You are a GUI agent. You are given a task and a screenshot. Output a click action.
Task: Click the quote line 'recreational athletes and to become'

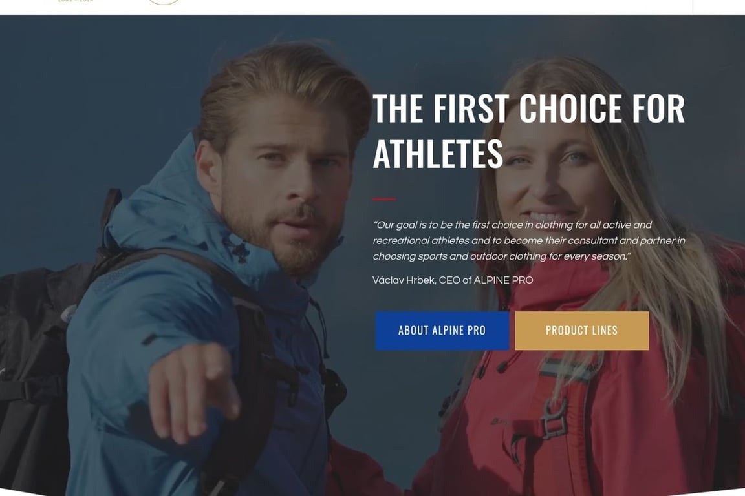(528, 241)
